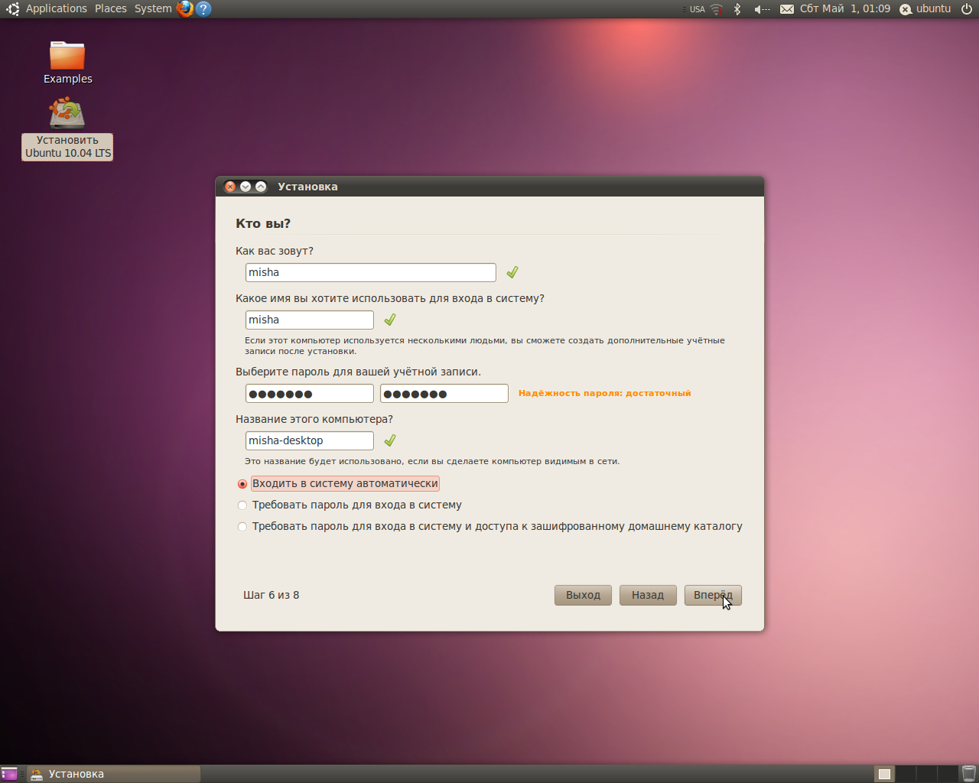979x783 pixels.
Task: Click the login username input field
Action: [x=310, y=320]
